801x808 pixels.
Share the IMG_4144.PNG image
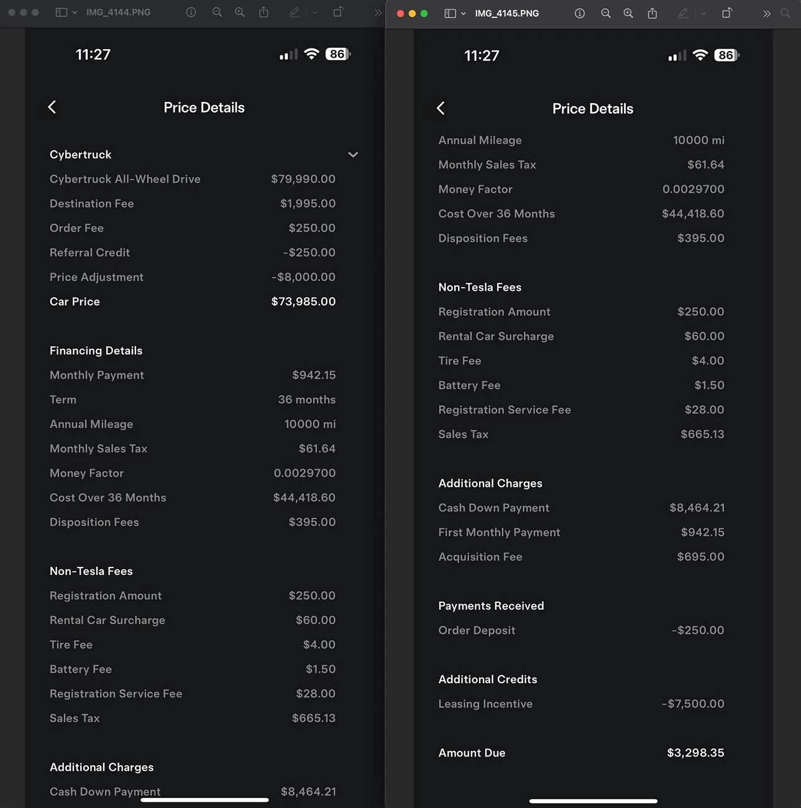(263, 12)
